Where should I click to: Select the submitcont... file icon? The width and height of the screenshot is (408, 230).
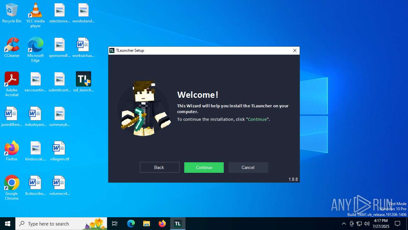click(x=60, y=82)
